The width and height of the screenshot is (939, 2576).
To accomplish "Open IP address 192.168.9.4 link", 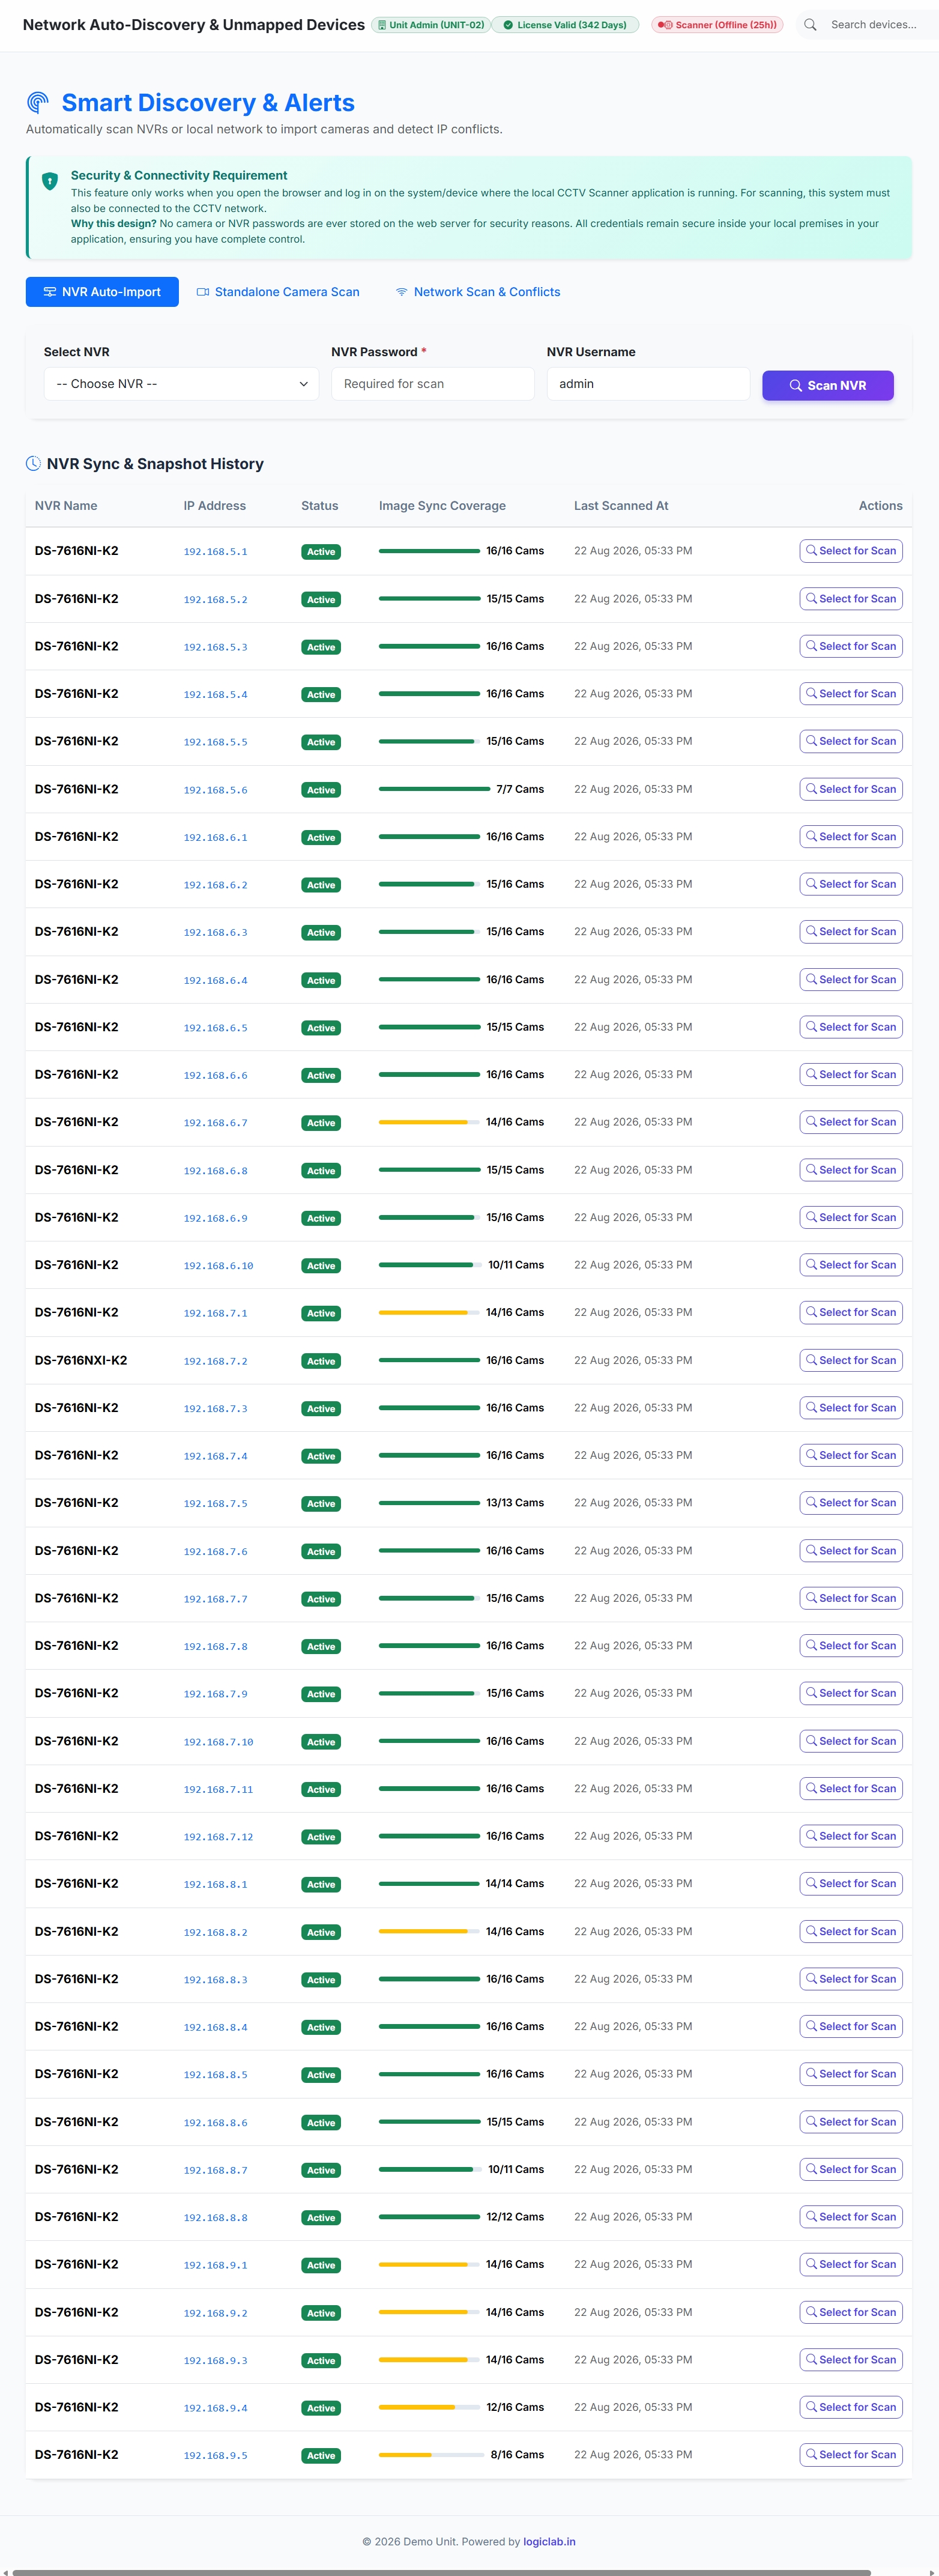I will click(x=215, y=2408).
